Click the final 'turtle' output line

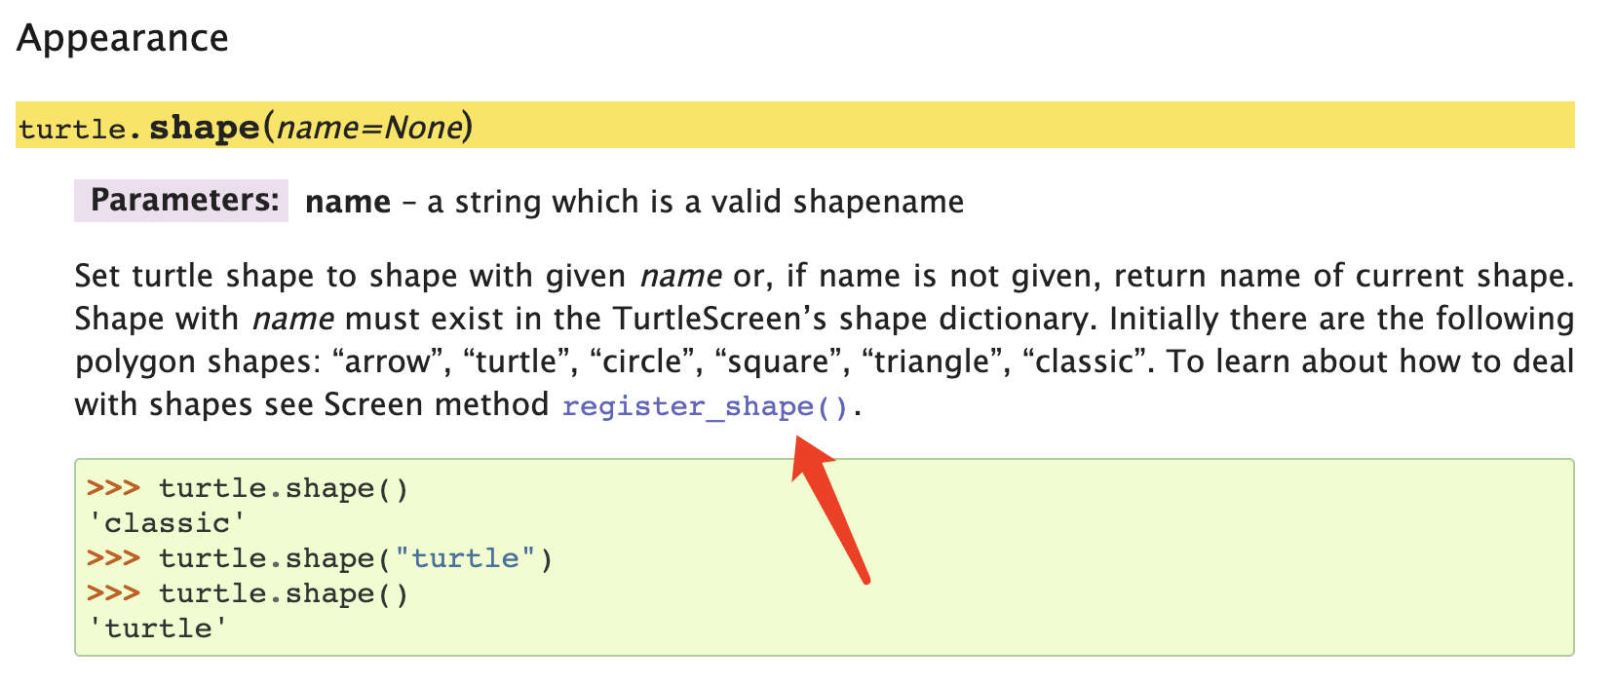click(157, 628)
